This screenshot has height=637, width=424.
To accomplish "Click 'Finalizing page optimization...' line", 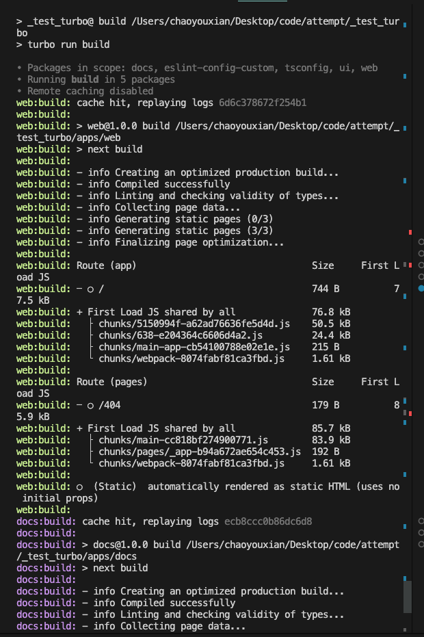I will pyautogui.click(x=150, y=242).
